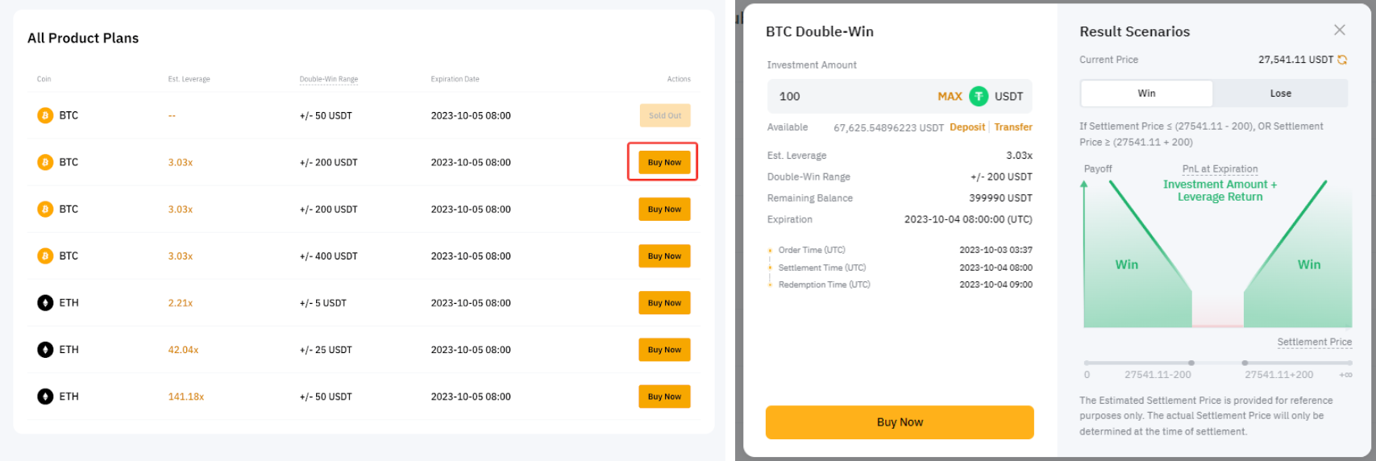Click Buy Now for BTC +/- 400 USDT

click(x=664, y=256)
